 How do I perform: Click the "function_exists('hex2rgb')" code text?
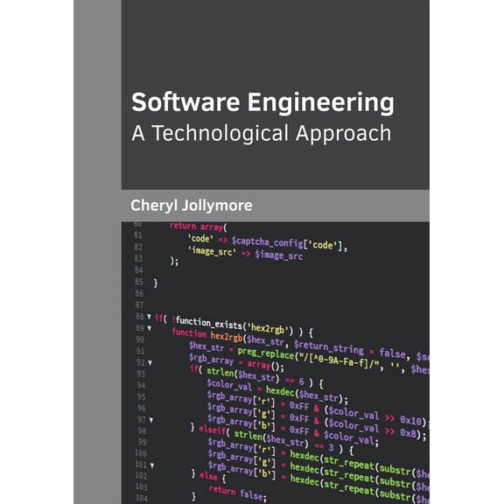[234, 325]
